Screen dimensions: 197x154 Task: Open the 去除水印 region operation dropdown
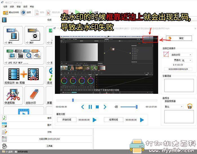[x=181, y=55]
